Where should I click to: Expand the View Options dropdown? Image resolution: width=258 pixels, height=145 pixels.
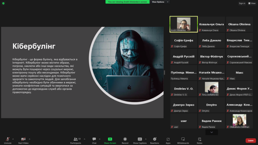(x=160, y=2)
